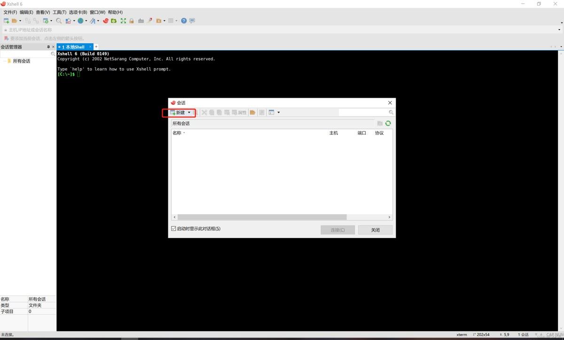Image resolution: width=564 pixels, height=340 pixels.
Task: Open dropdown arrow next to Open folder icon
Action: (20, 21)
